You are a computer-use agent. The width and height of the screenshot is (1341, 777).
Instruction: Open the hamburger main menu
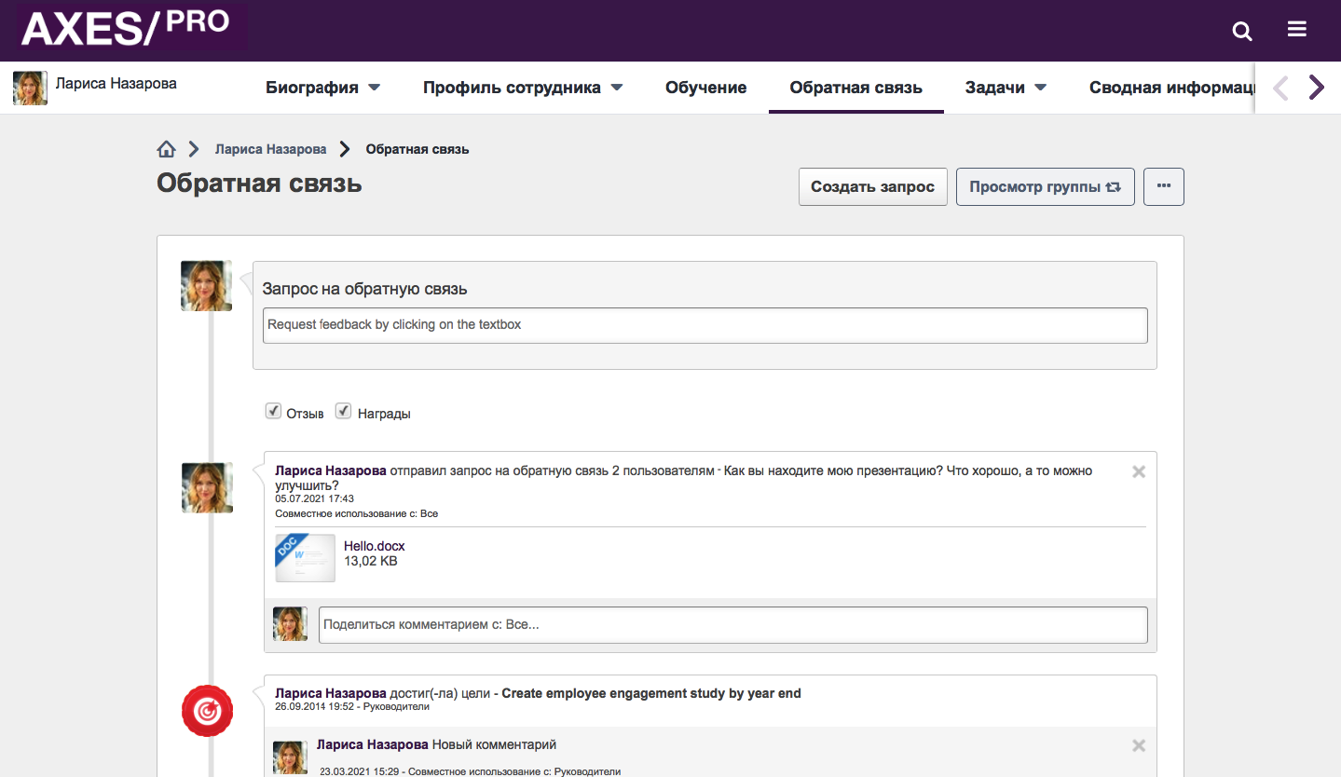1297,30
